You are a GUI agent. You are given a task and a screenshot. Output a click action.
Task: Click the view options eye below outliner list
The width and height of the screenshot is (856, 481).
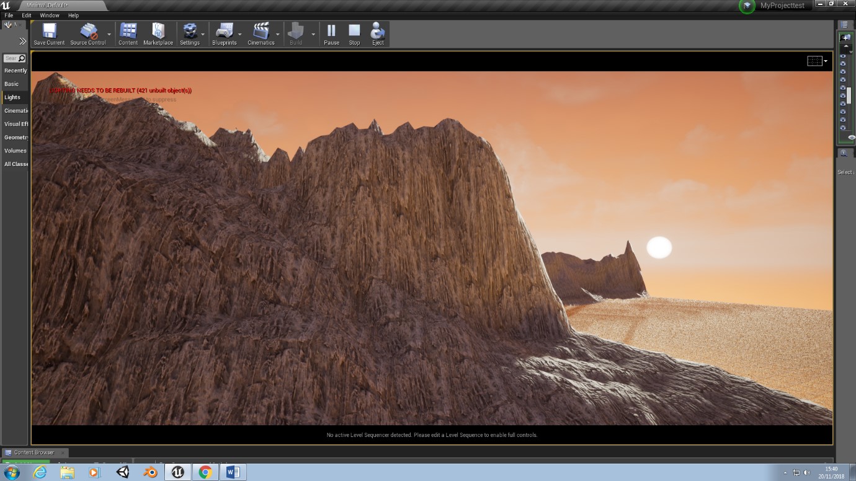851,138
